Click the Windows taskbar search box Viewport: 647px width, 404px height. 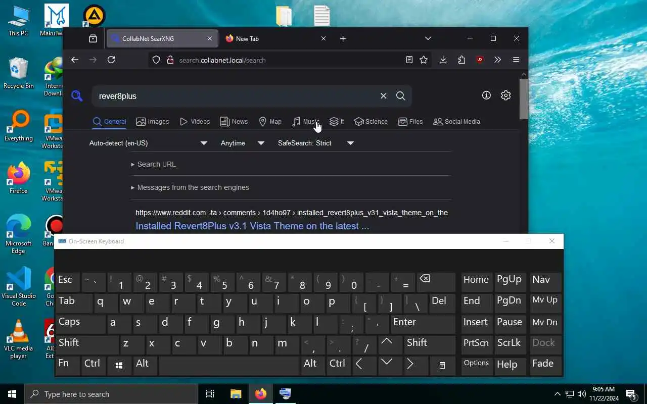(111, 394)
